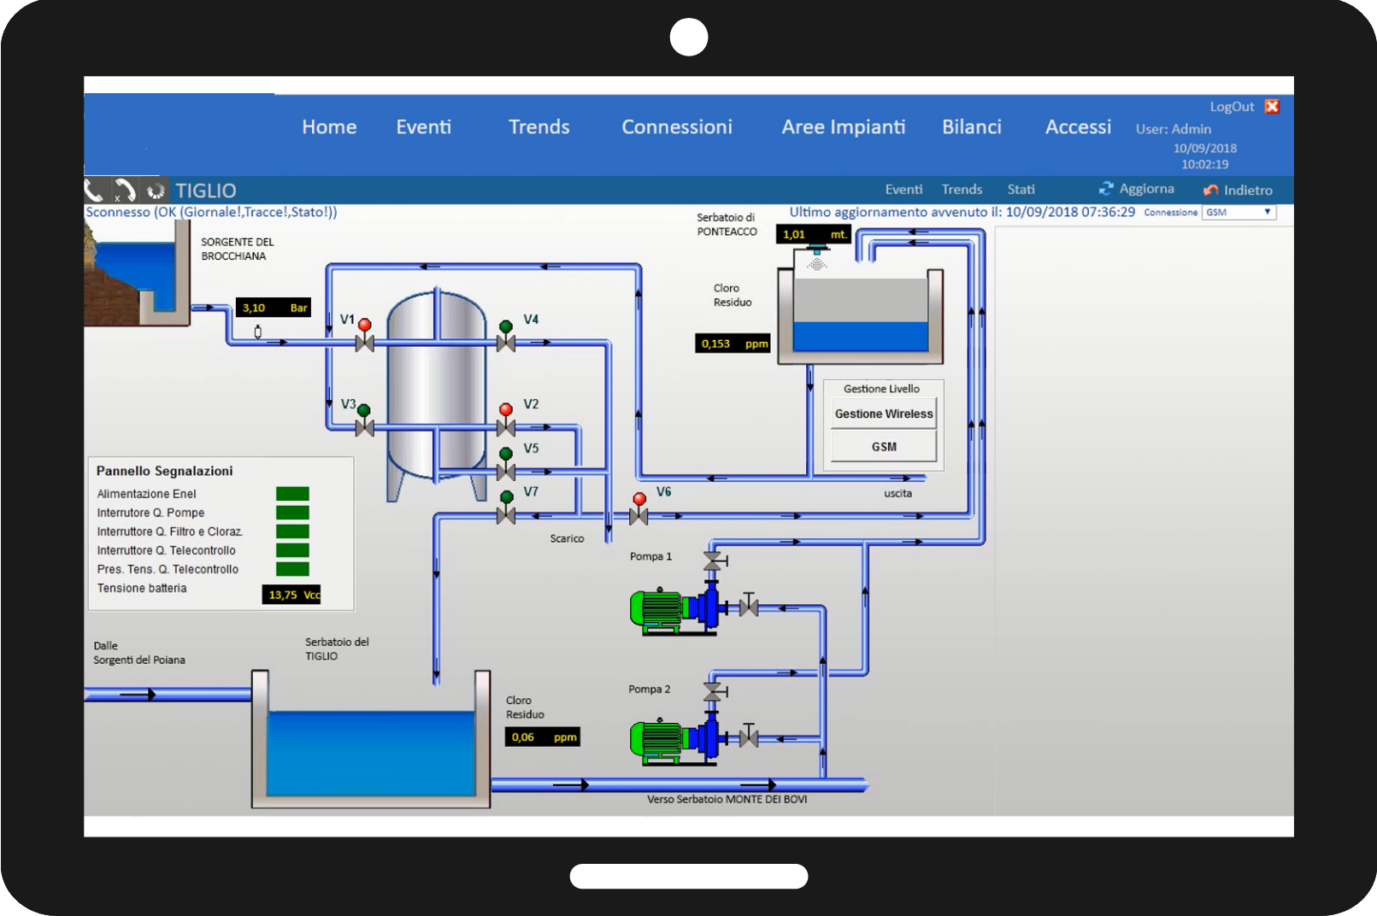Click the inlet valve beside Pompa 1
This screenshot has width=1377, height=916.
749,605
